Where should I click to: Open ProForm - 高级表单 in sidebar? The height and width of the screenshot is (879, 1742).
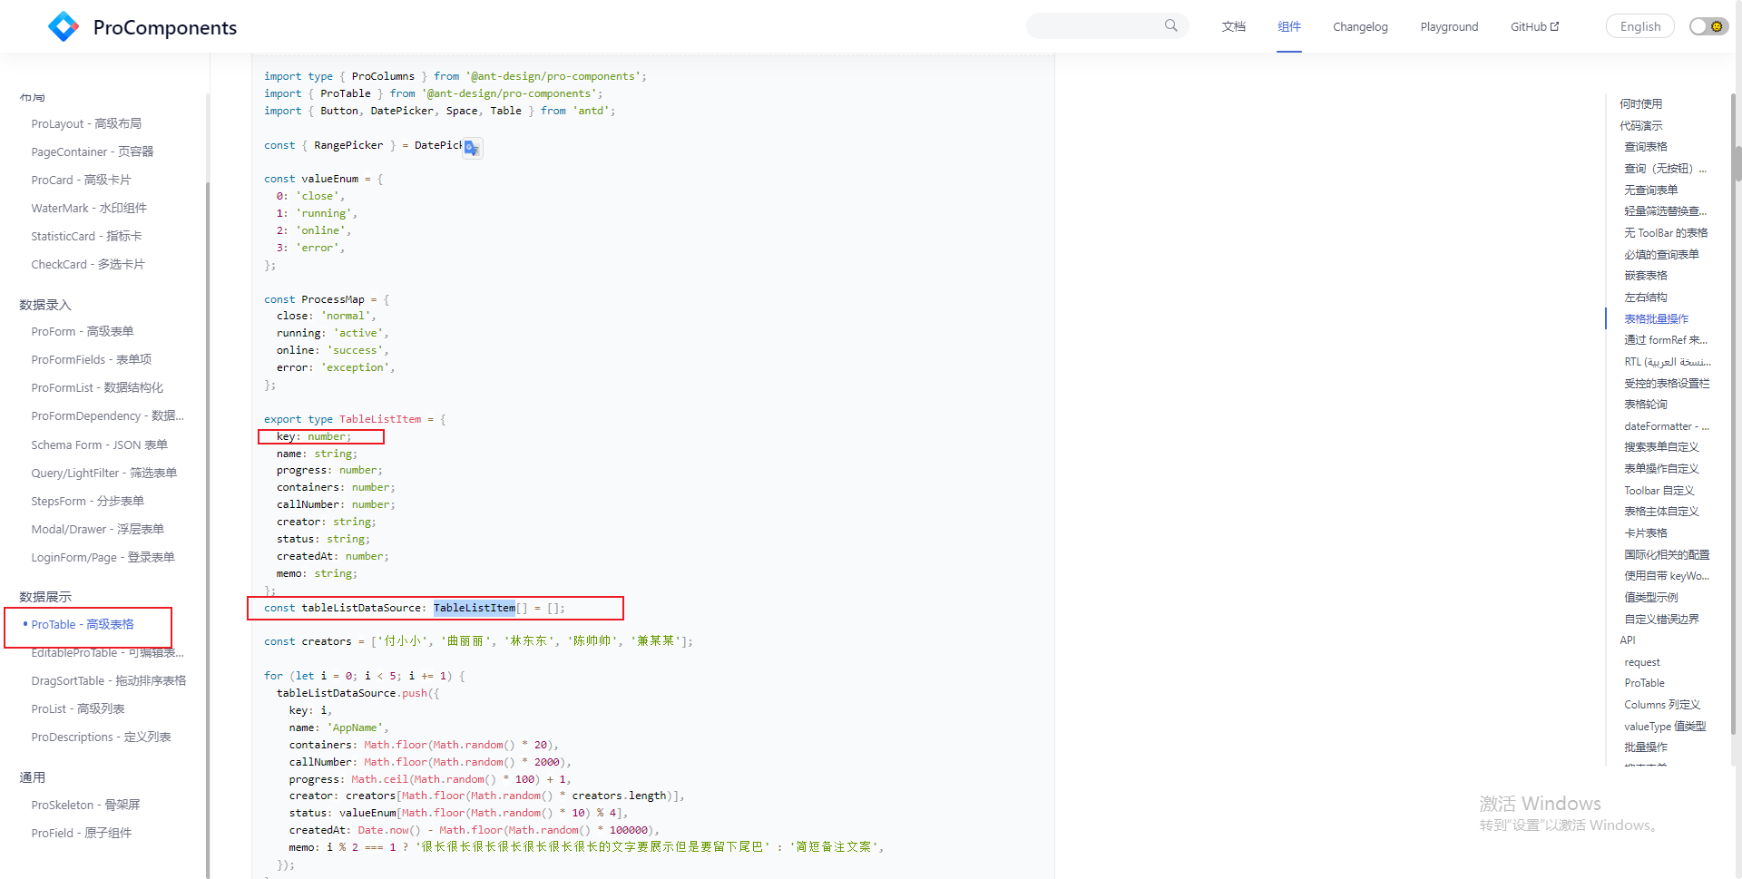pyautogui.click(x=83, y=331)
